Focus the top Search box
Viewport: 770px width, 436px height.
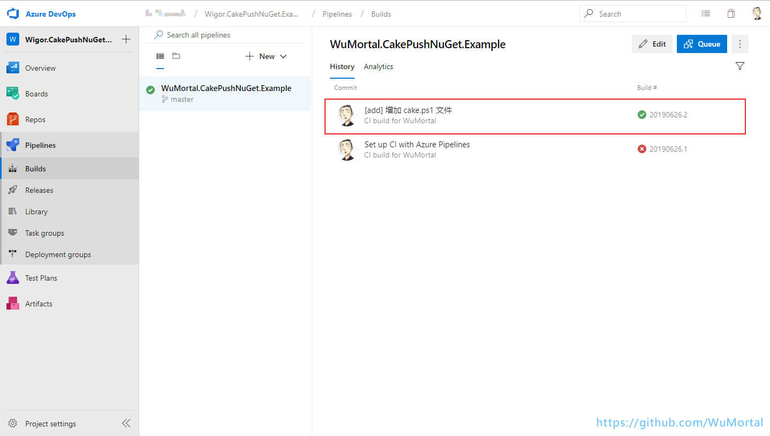(633, 14)
